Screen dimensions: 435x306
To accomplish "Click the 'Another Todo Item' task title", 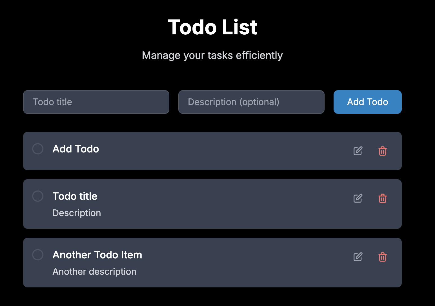I will pyautogui.click(x=97, y=255).
